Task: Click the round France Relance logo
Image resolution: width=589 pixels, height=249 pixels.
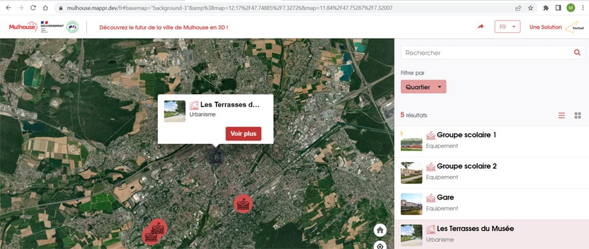Action: click(72, 27)
